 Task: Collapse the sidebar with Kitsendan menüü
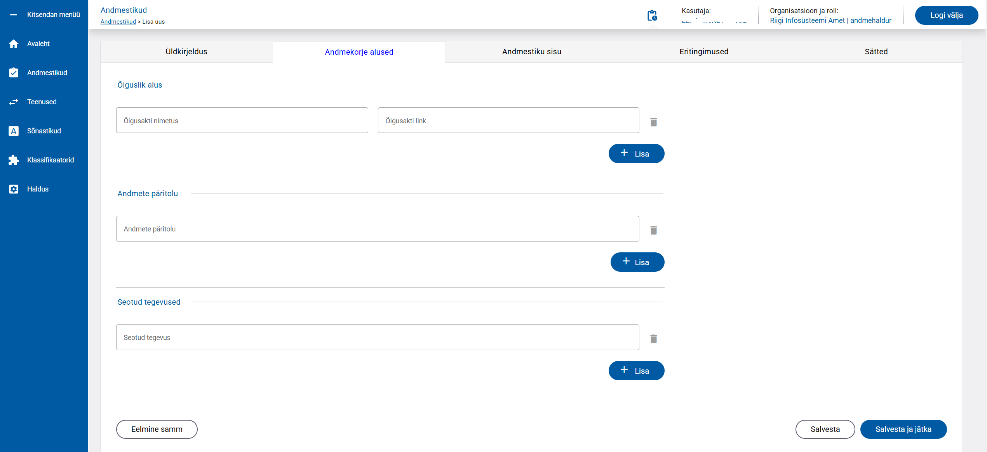pyautogui.click(x=44, y=15)
